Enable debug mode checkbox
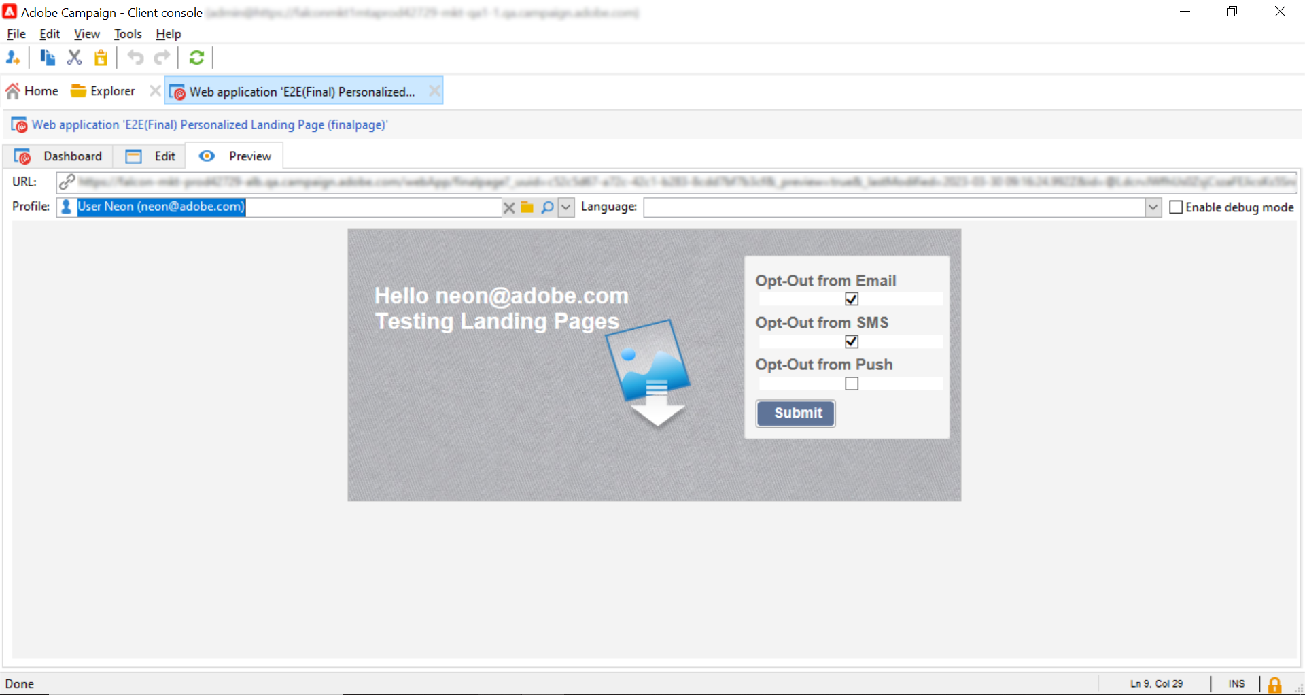This screenshot has width=1305, height=695. (x=1176, y=207)
